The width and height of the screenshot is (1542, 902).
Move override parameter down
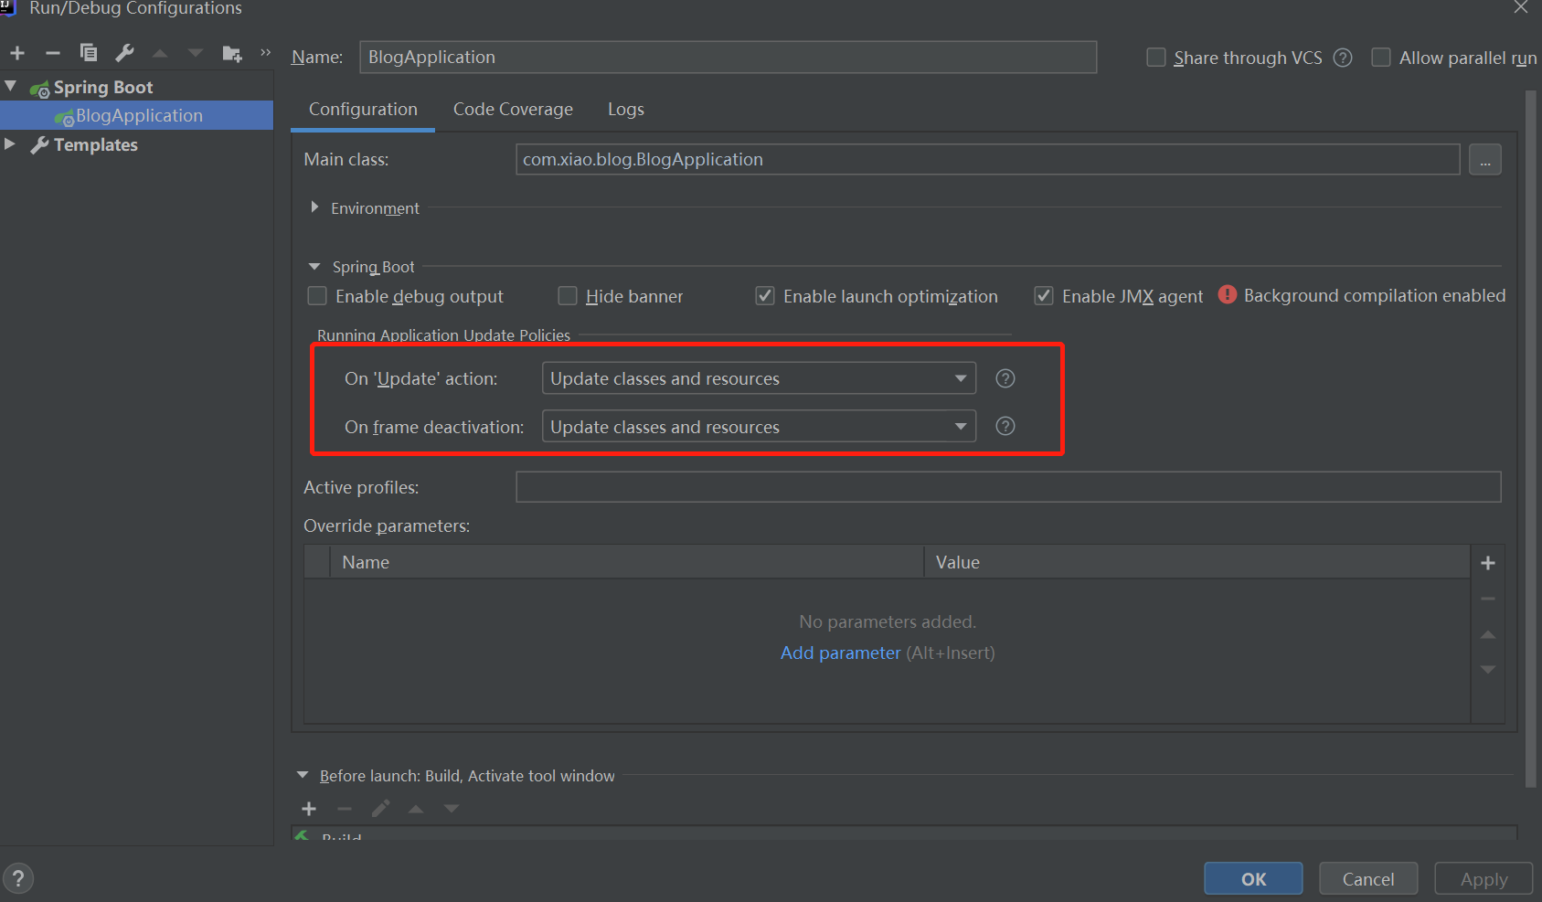(1488, 670)
